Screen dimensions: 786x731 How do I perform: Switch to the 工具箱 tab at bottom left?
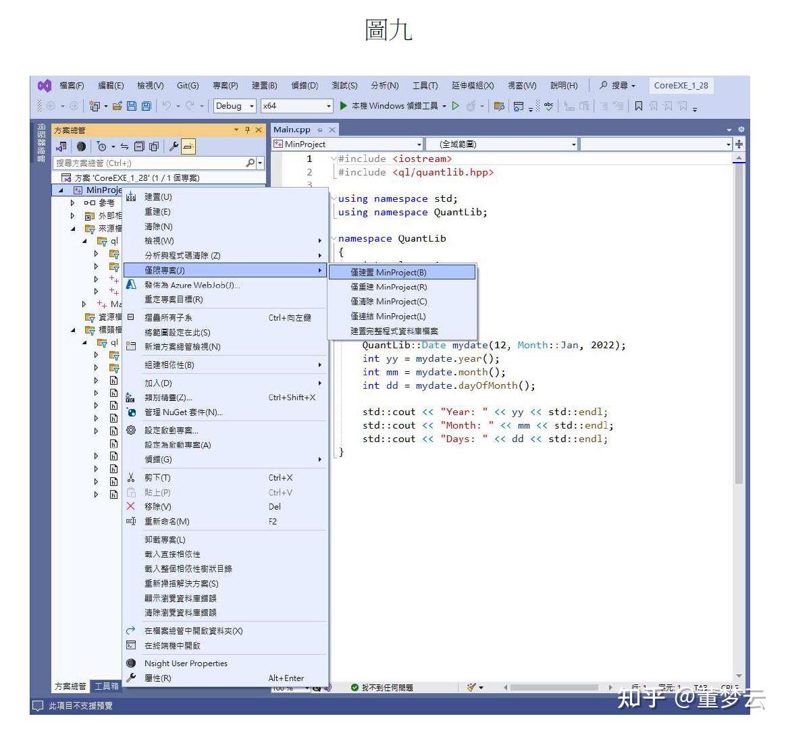tap(106, 686)
